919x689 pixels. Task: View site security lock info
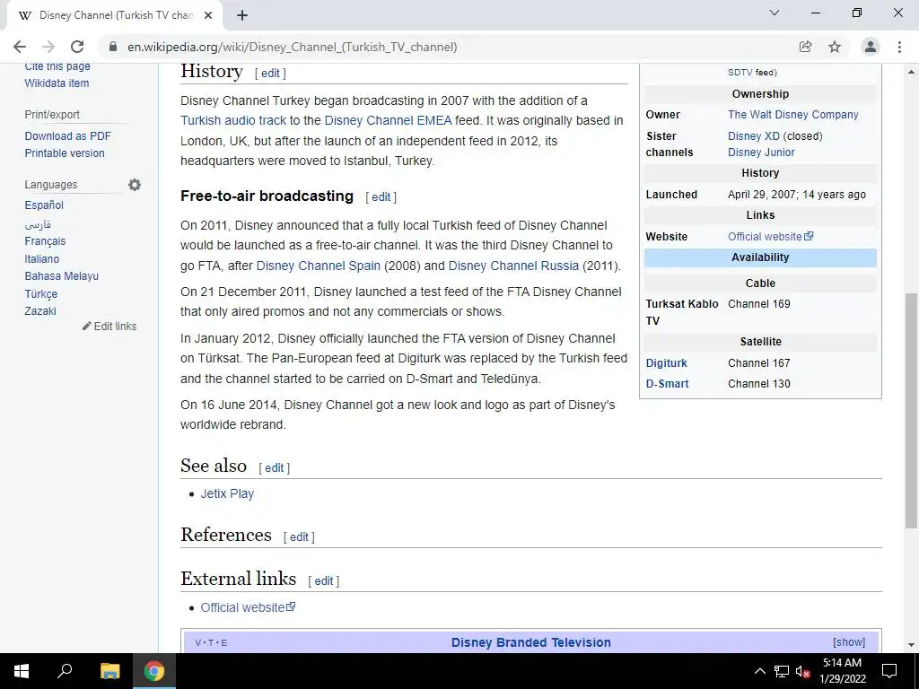113,47
